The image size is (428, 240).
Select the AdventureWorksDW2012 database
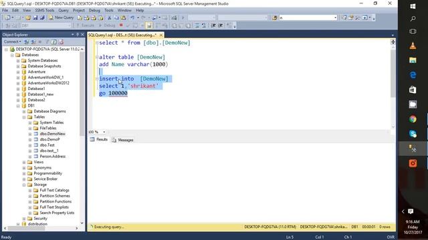click(48, 83)
